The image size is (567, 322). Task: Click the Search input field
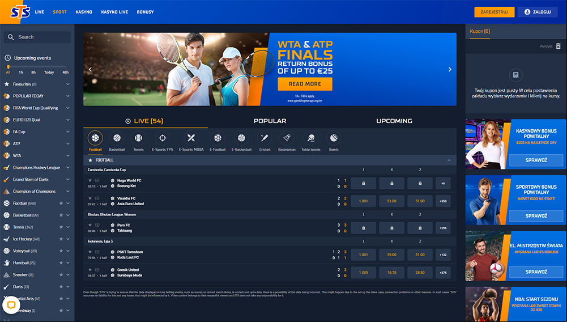(37, 37)
